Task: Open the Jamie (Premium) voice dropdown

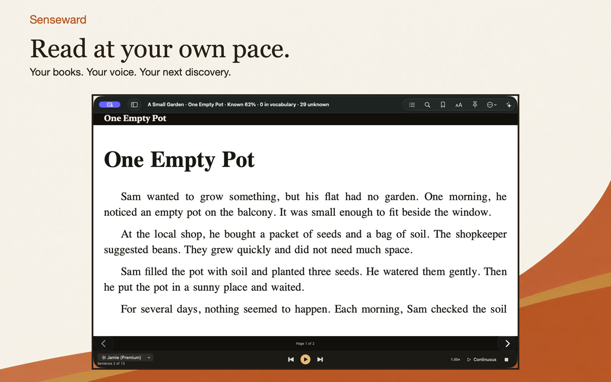Action: (126, 358)
